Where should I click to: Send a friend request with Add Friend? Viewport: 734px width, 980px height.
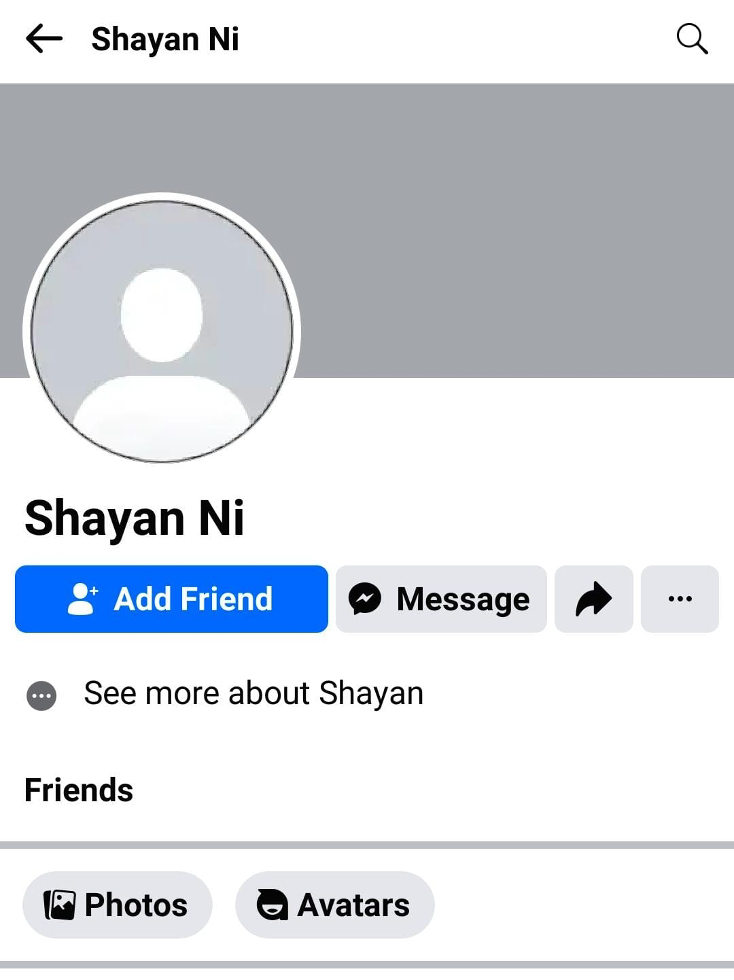click(171, 599)
